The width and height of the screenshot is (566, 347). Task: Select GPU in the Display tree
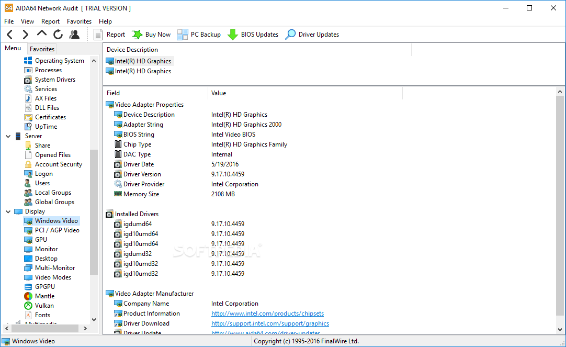coord(36,239)
